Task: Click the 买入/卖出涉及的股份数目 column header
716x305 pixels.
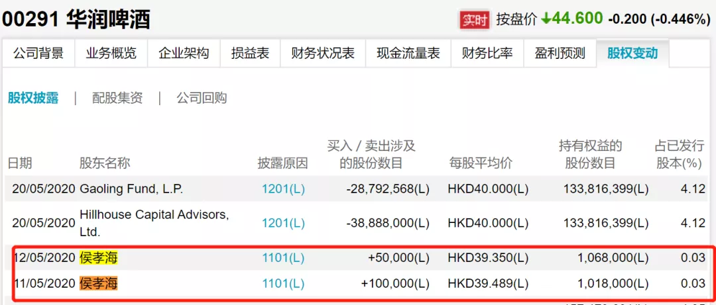Action: [x=371, y=155]
